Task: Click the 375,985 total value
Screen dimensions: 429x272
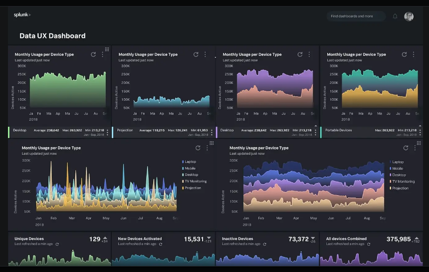Action: pyautogui.click(x=399, y=239)
